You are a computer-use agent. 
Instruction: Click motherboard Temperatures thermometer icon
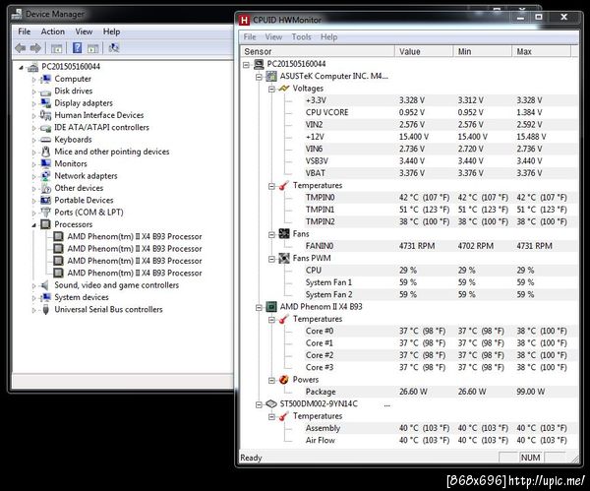(284, 185)
